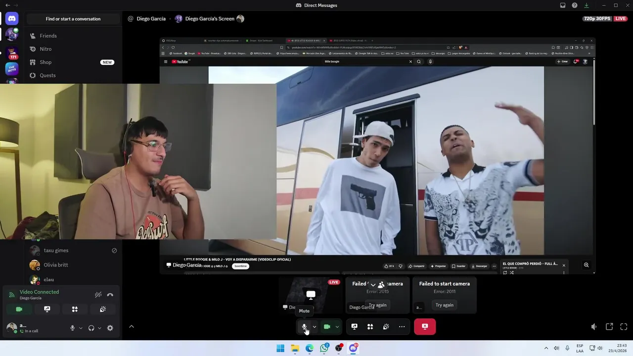Select Diego García live stream thumbnail
The image size is (633, 356).
click(311, 296)
